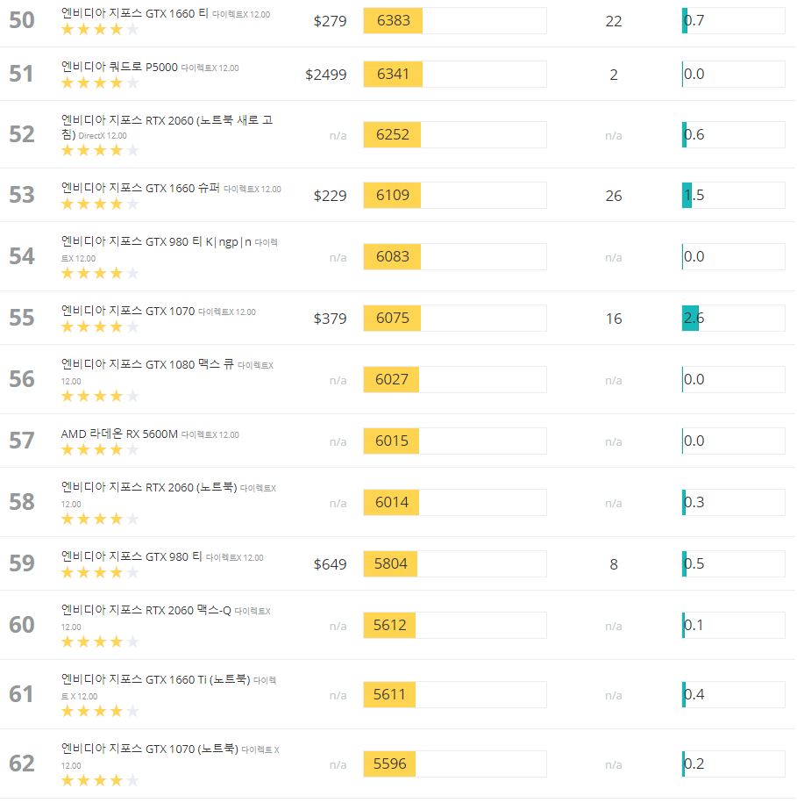This screenshot has height=803, width=797.
Task: Click the star rating of the GTX 1660 Ti
Action: [100, 29]
